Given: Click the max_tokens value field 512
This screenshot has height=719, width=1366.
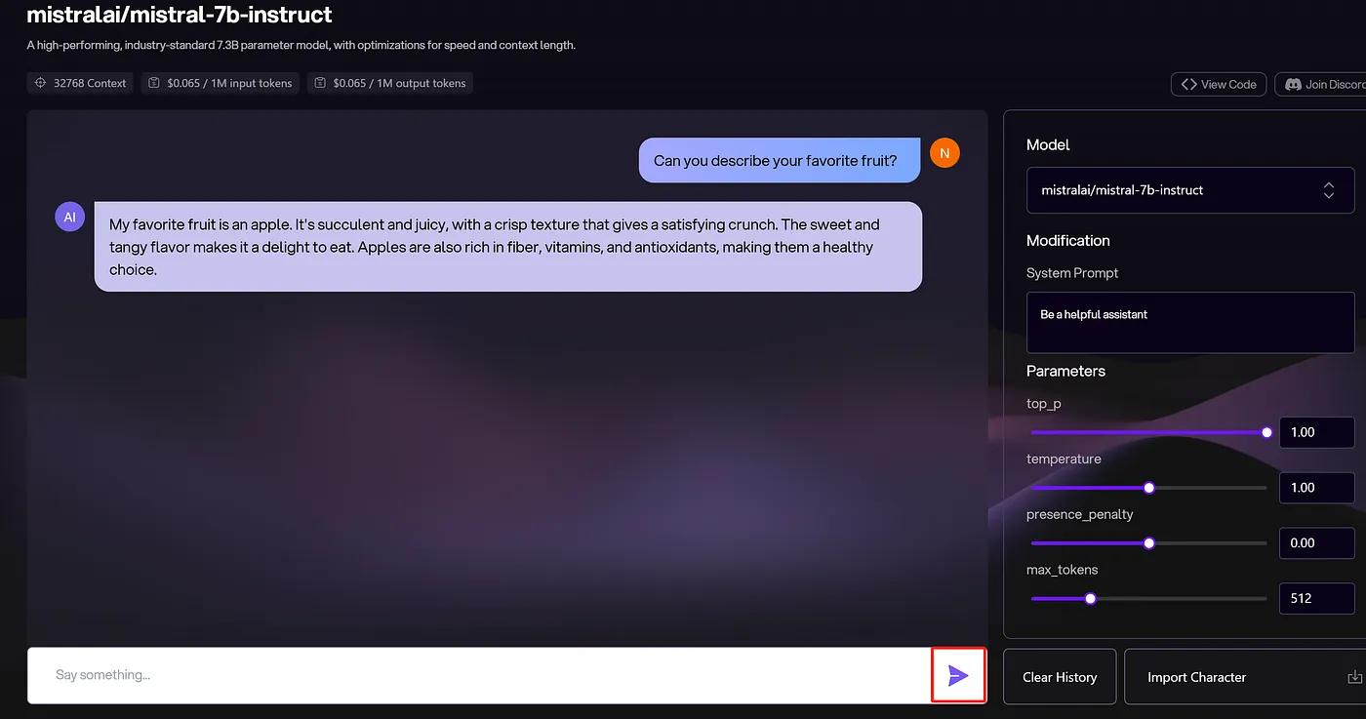Looking at the screenshot, I should (1316, 599).
